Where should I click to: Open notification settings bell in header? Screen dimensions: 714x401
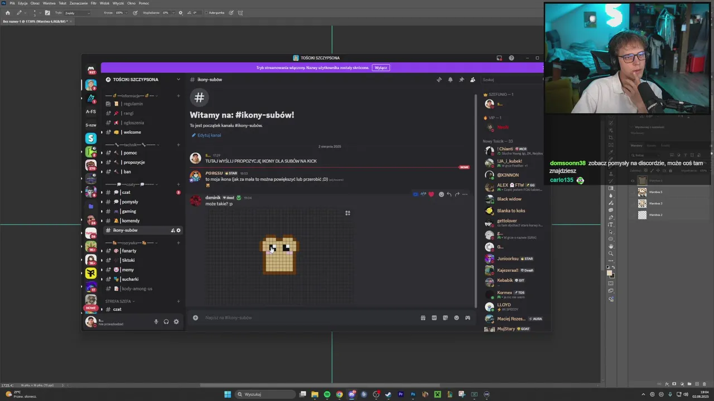click(450, 80)
